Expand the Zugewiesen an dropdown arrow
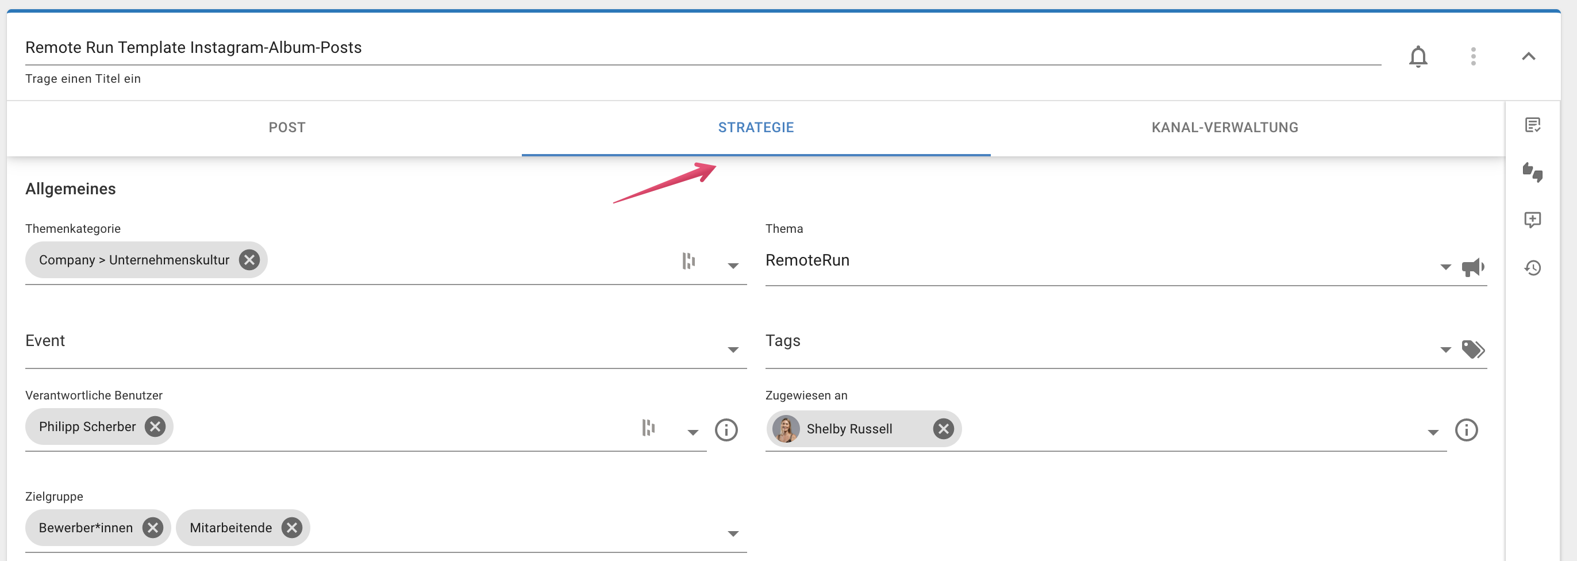The height and width of the screenshot is (561, 1577). (1433, 432)
